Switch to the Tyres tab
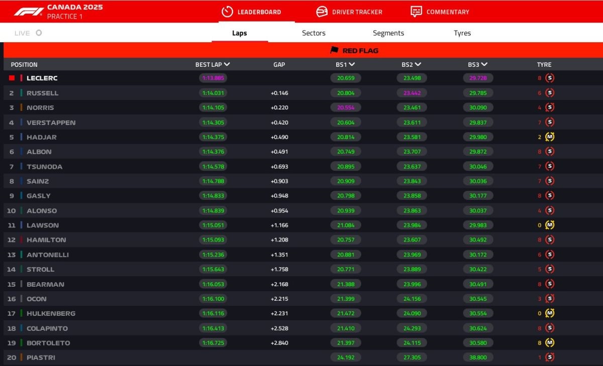 pos(462,33)
